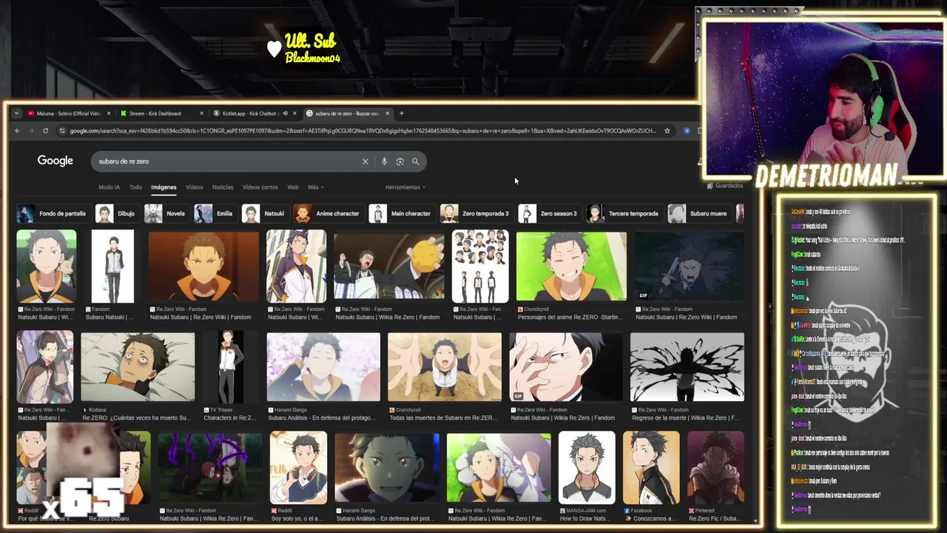947x533 pixels.
Task: Select the Imágenes tab
Action: [x=164, y=187]
